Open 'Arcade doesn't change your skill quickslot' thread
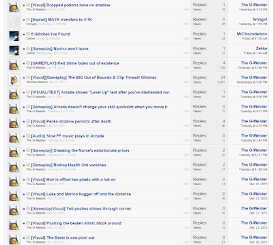 tap(99, 107)
